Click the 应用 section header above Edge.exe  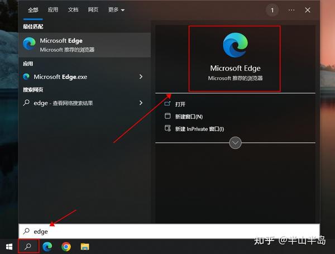pyautogui.click(x=28, y=64)
